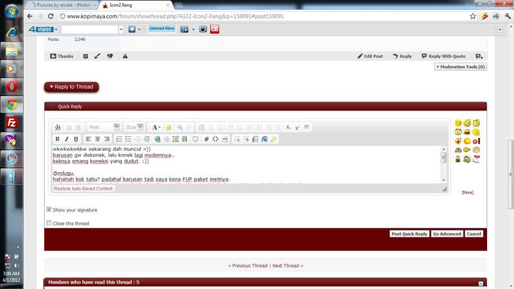Toggle Italic text formatting
Screen dimensions: 514x289
pos(66,139)
